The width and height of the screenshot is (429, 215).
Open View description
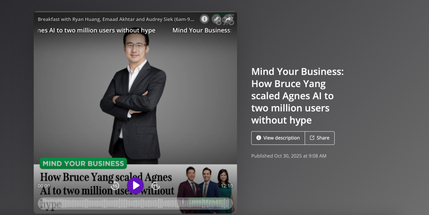(278, 138)
